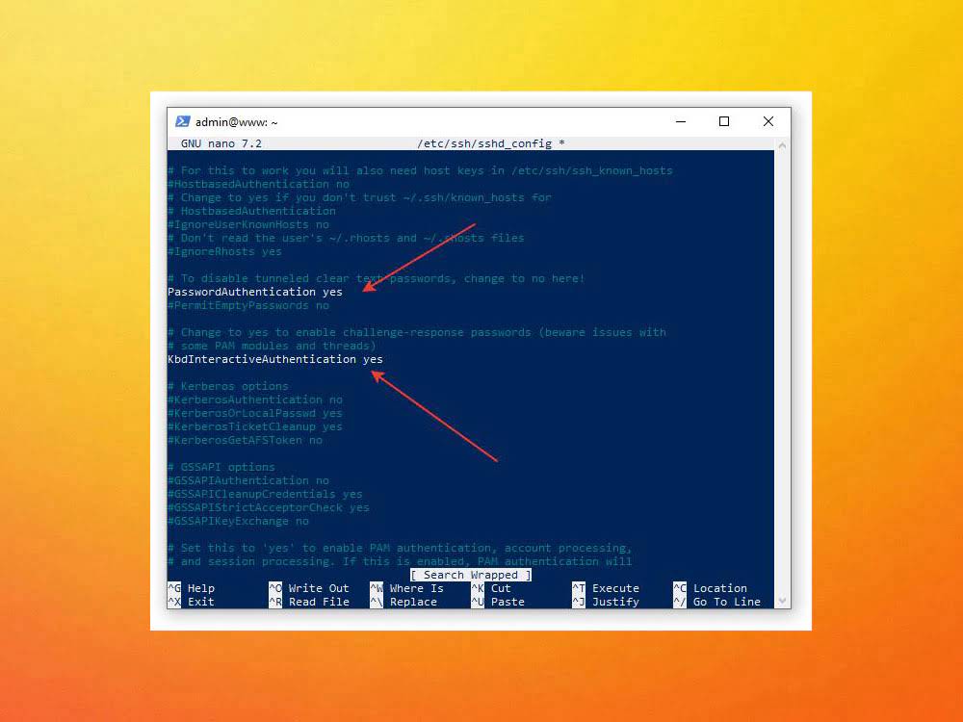Click the "#IgnoreRhosts yes" line

click(224, 251)
